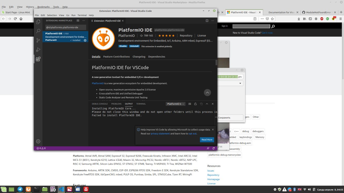
Task: Open the opt out link
Action: click(x=192, y=133)
